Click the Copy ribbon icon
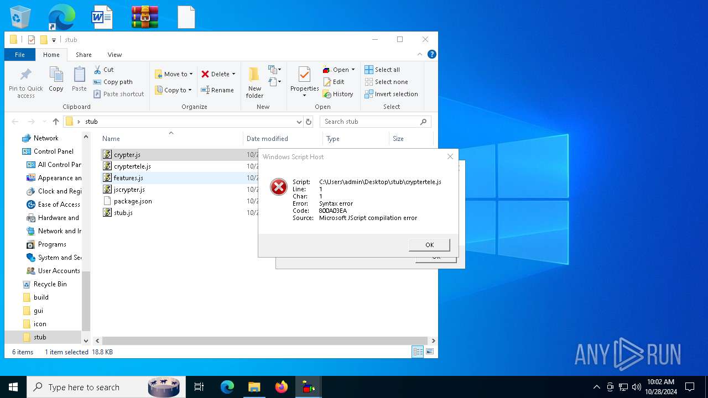 click(x=56, y=79)
